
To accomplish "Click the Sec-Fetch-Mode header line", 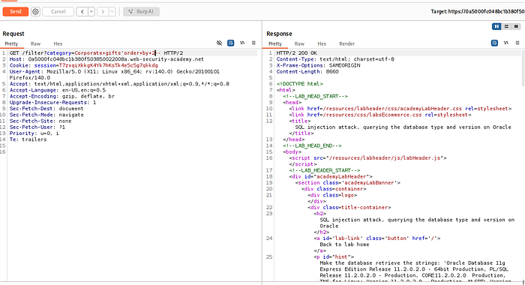I will tap(46, 115).
